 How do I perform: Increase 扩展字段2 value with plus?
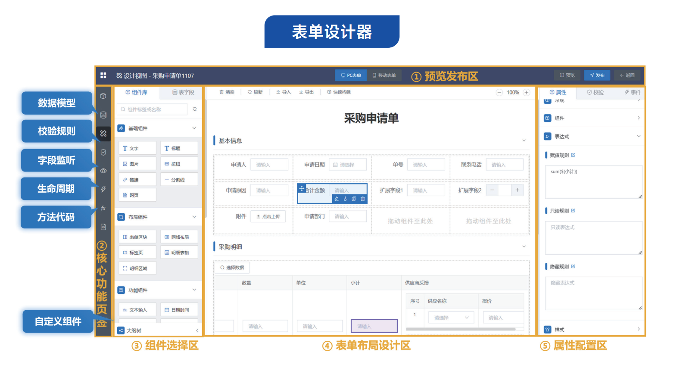coord(518,190)
